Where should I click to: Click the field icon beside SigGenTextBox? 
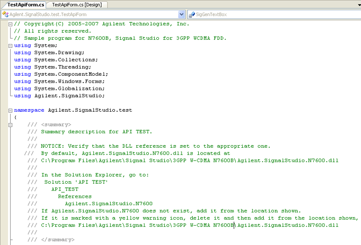tap(192, 15)
